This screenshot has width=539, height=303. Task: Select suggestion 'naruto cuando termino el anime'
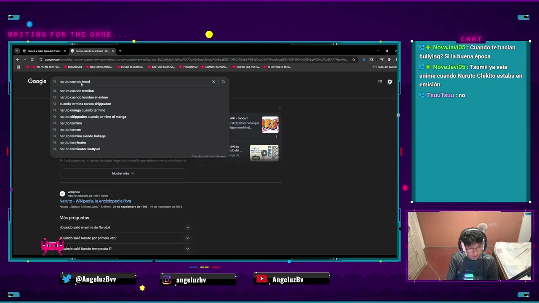(140, 97)
